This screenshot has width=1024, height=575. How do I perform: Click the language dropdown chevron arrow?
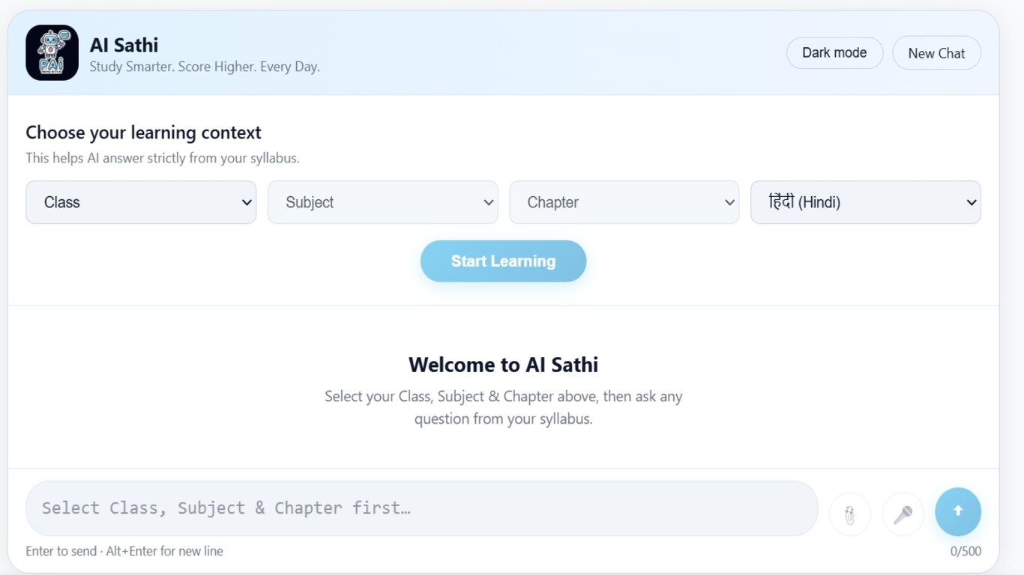pyautogui.click(x=971, y=202)
